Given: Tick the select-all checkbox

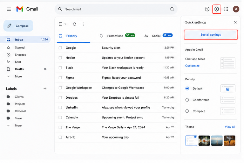Looking at the screenshot, I should 61,24.
